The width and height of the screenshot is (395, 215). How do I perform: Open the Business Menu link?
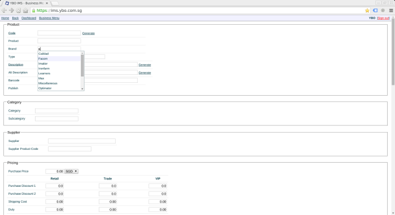tap(49, 18)
